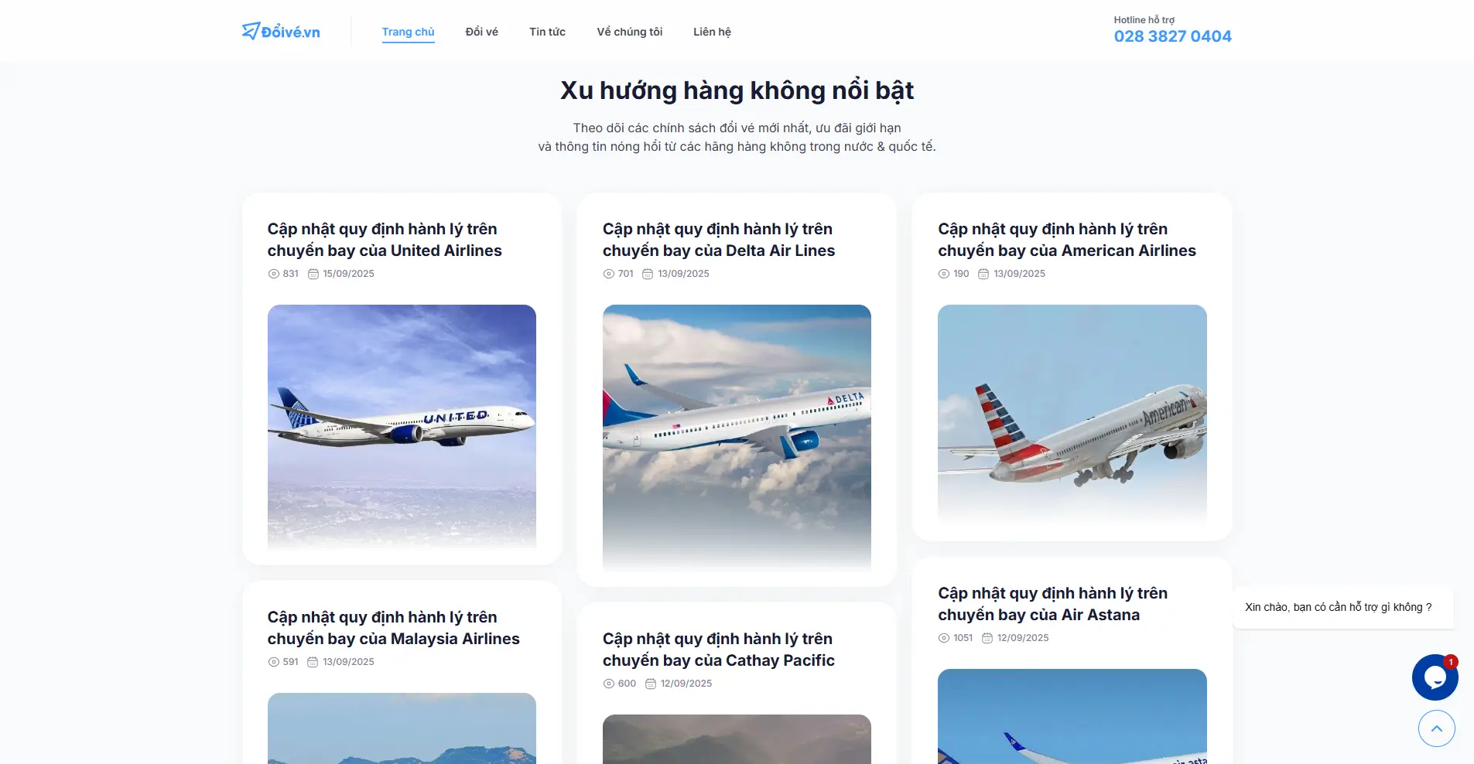Click the Đổivé.vn logo
This screenshot has height=764, width=1474.
coord(281,31)
